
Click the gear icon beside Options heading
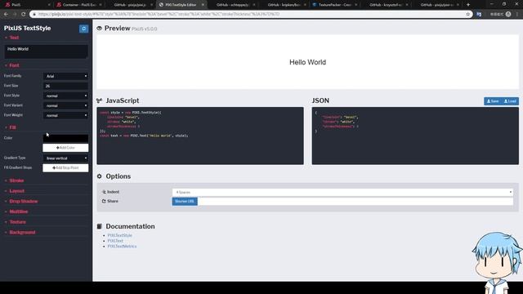[x=100, y=176]
